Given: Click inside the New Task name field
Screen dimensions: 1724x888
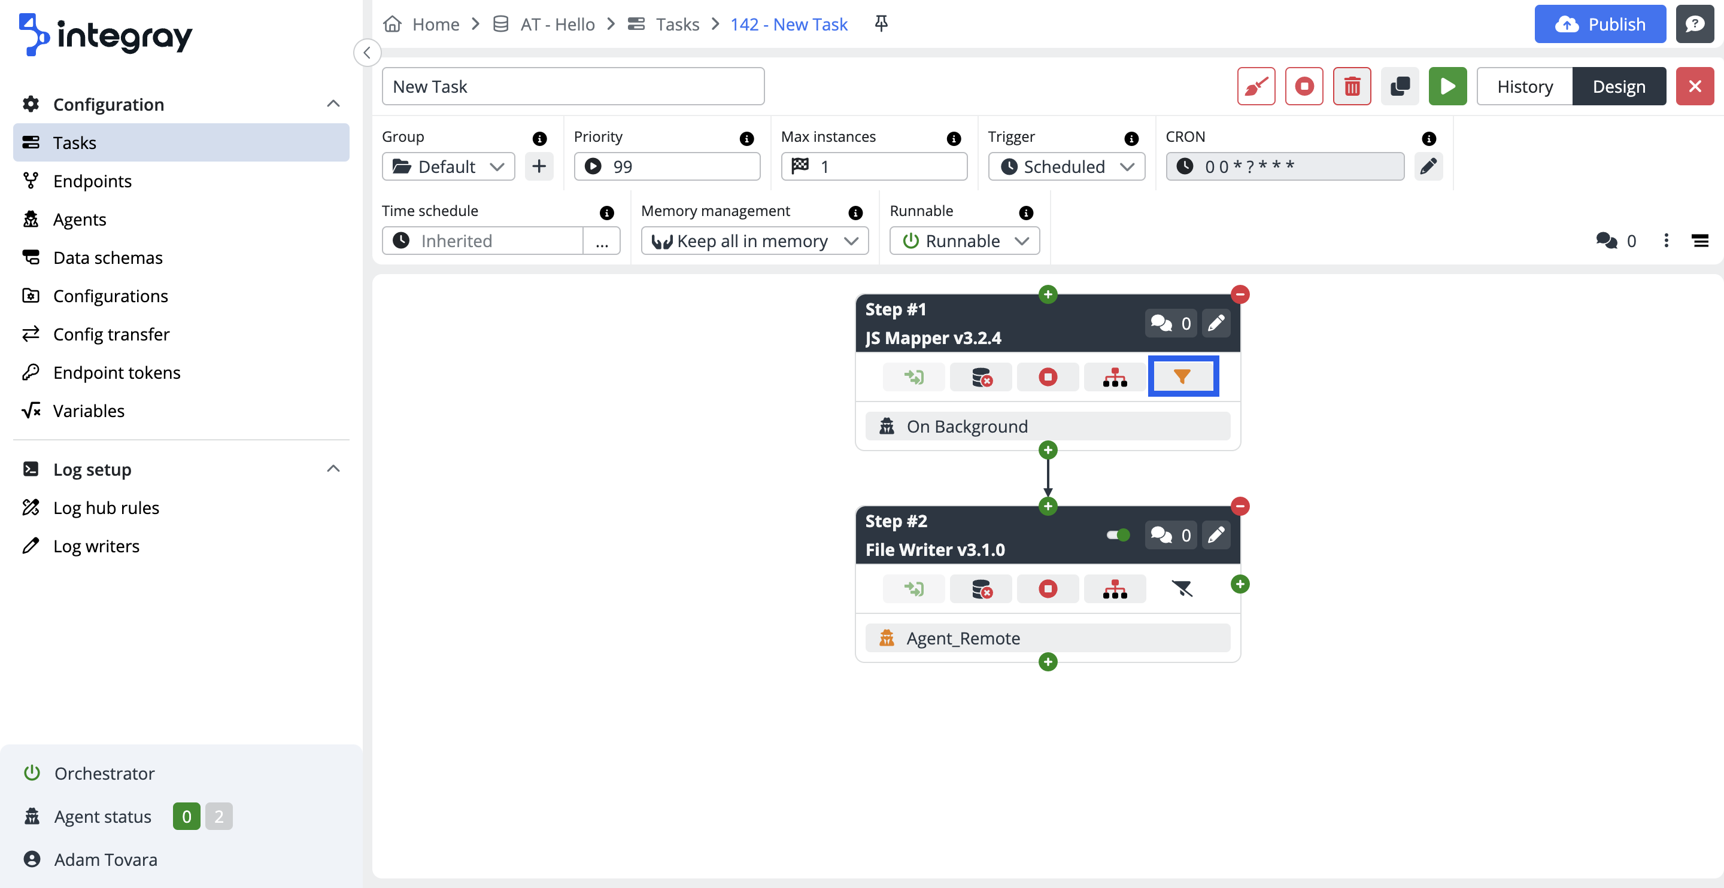Looking at the screenshot, I should 572,86.
